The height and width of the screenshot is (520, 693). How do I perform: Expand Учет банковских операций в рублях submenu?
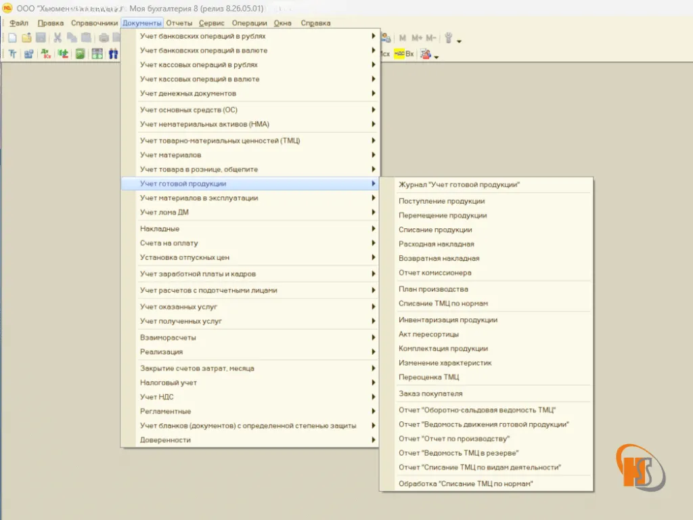pos(250,37)
